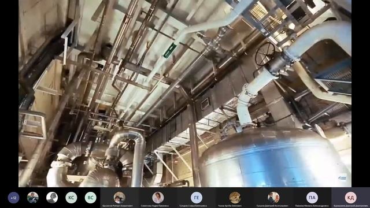The image size is (370, 208).
Task: Select the КД initials participant avatar
Action: [x=351, y=198]
